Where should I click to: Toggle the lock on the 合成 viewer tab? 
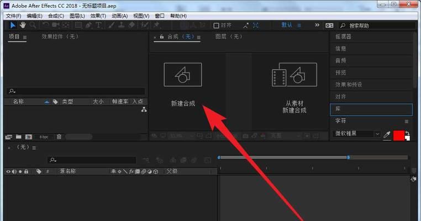click(x=162, y=36)
